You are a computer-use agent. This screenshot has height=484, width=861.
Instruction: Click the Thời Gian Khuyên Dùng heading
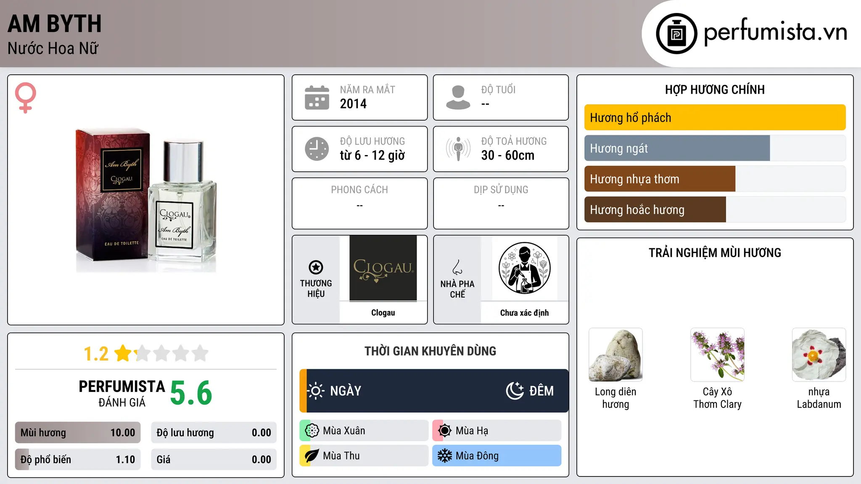point(430,351)
